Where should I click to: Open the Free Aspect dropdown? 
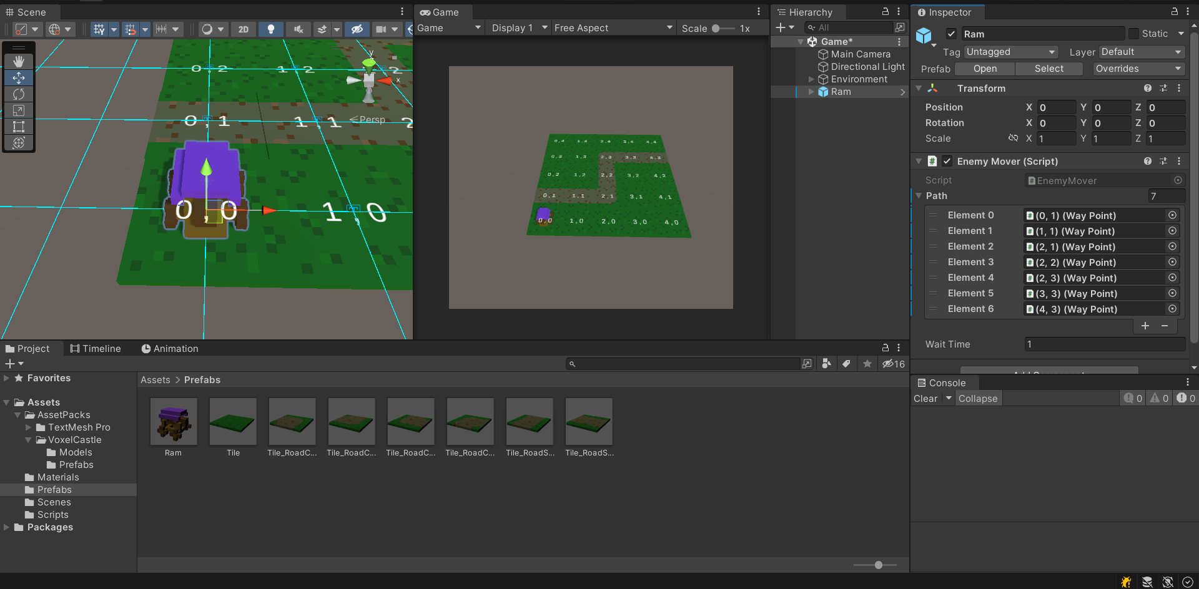tap(613, 28)
